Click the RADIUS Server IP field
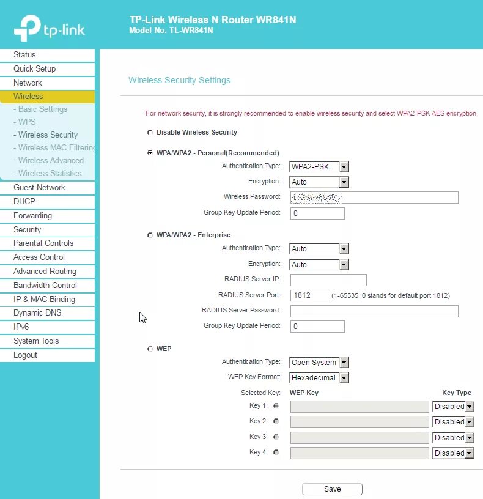Screen dimensions: 483x499 [x=328, y=280]
